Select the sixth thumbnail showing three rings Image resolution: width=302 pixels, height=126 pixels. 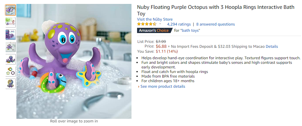(x=10, y=72)
